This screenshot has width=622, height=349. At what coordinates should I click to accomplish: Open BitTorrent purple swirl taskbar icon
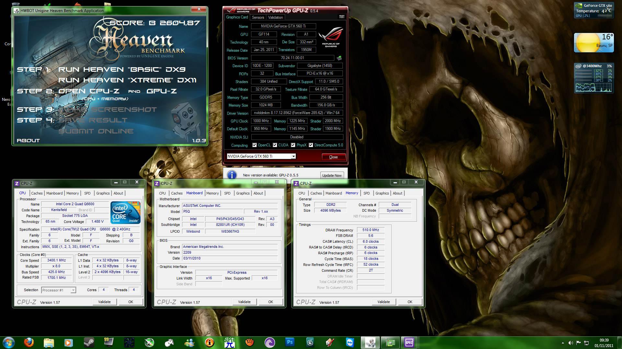tap(270, 342)
